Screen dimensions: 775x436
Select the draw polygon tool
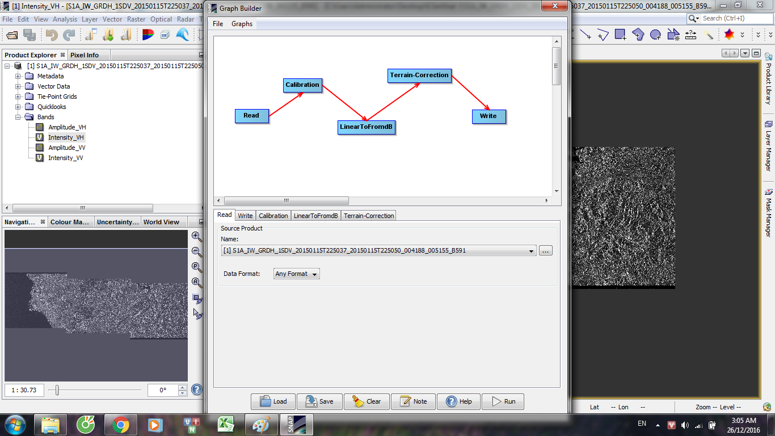pos(638,35)
